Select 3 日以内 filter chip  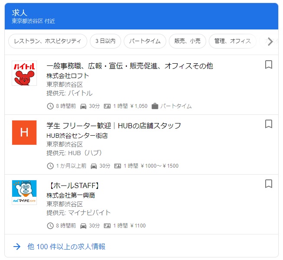pyautogui.click(x=105, y=41)
